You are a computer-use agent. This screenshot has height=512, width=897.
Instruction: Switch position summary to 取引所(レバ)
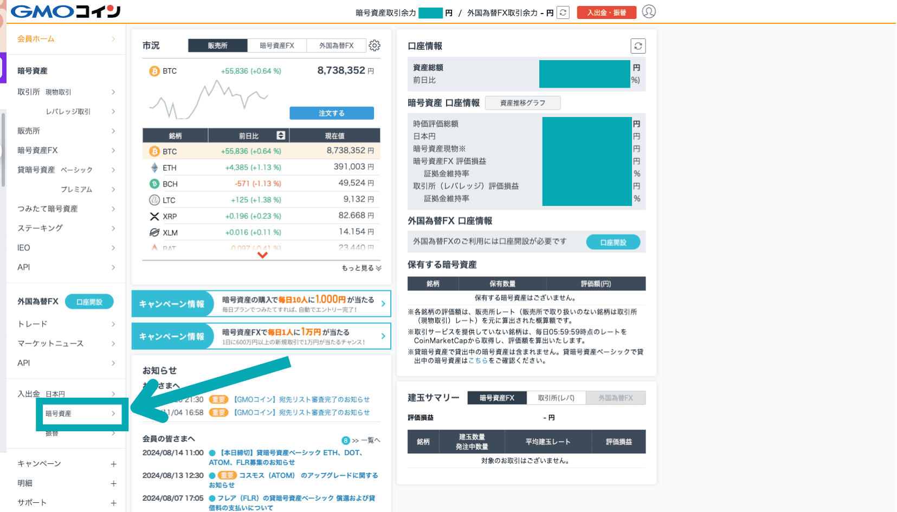pyautogui.click(x=556, y=398)
